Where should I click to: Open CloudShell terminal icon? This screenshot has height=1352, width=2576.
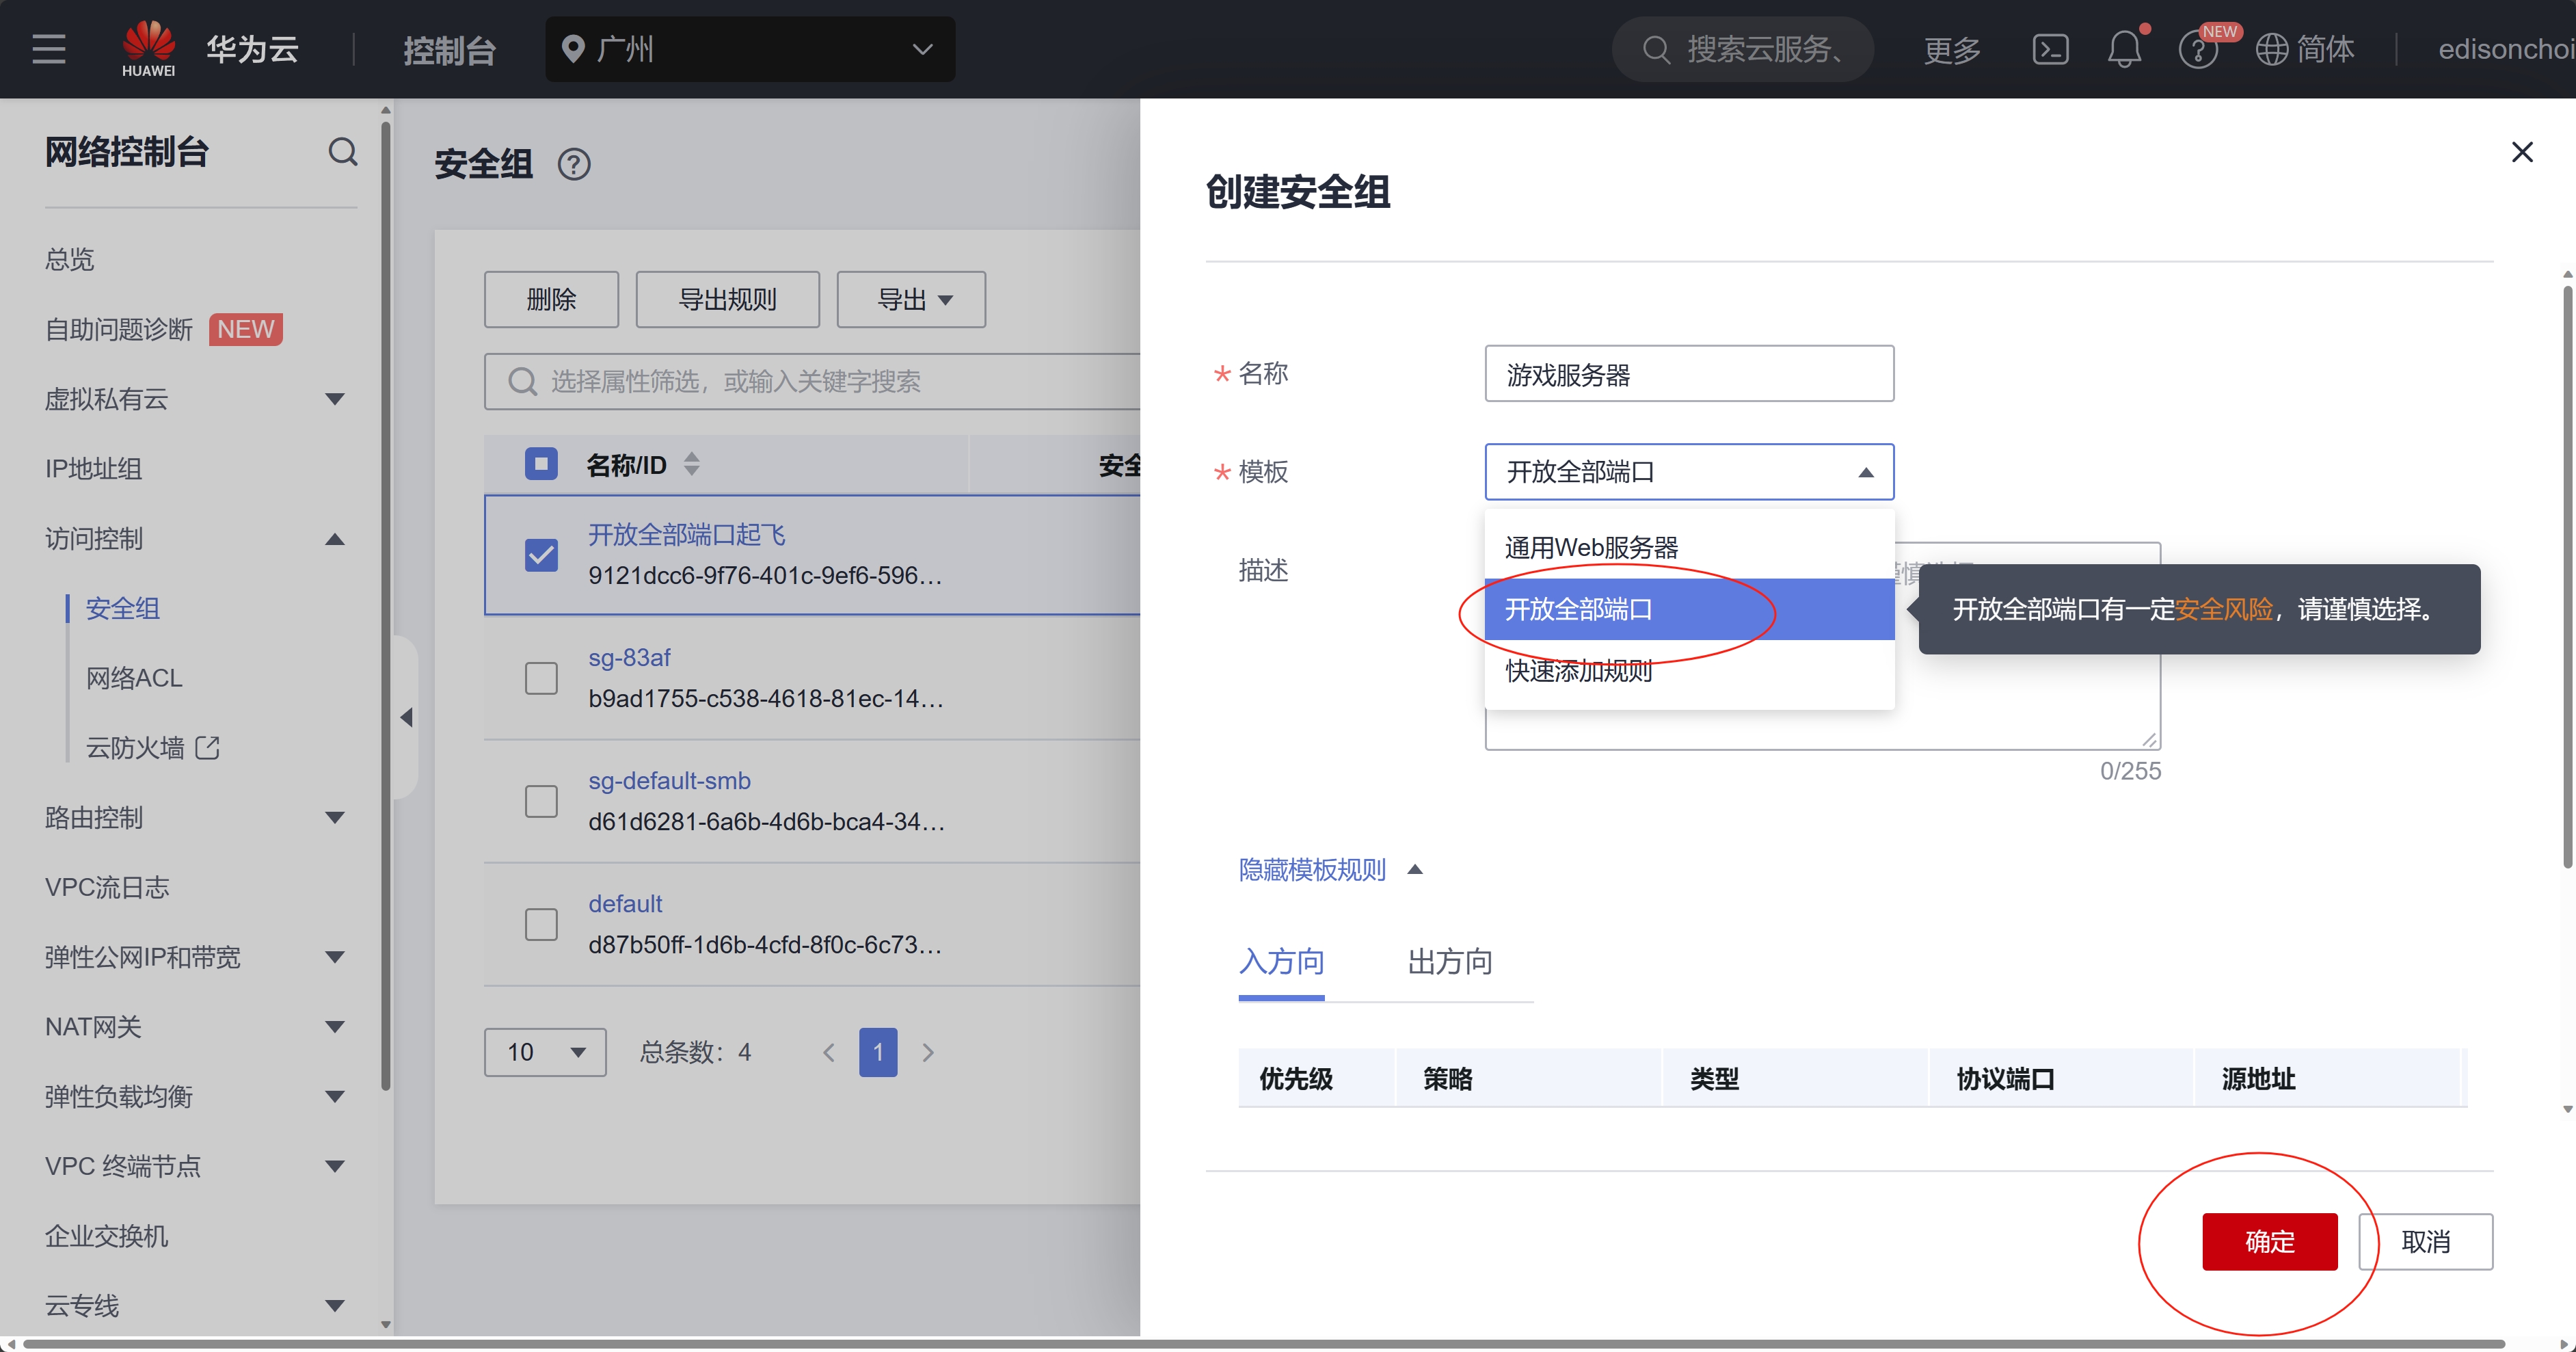[2050, 49]
